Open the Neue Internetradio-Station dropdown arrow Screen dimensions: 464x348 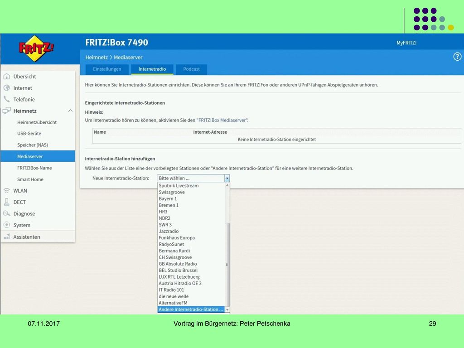[227, 178]
